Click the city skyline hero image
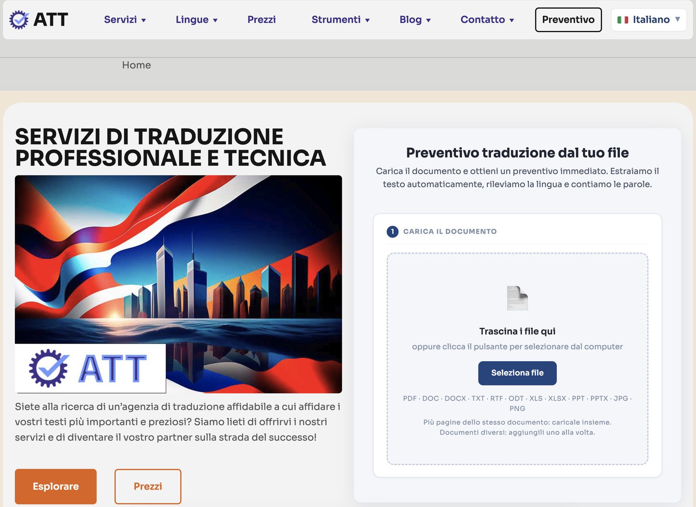Viewport: 696px width, 507px height. (x=178, y=284)
